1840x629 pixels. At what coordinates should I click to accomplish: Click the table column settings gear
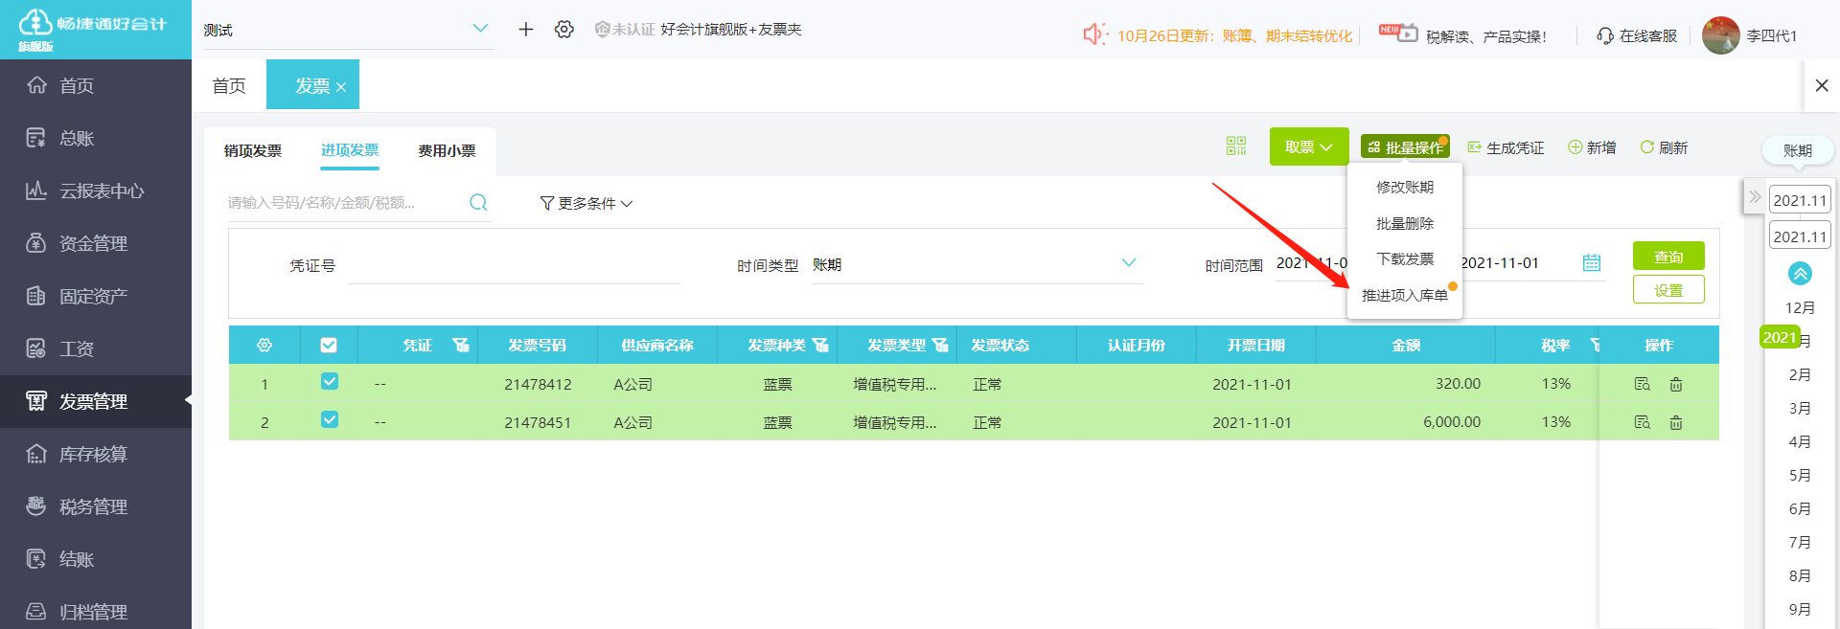(x=264, y=345)
